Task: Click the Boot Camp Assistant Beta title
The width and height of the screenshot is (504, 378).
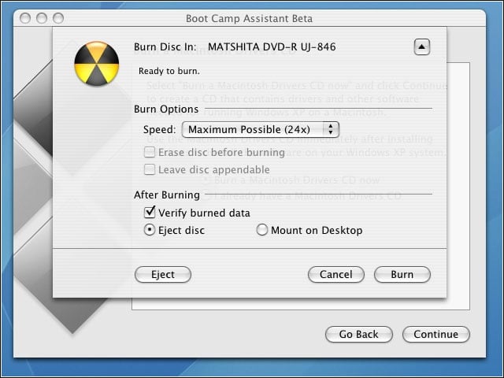Action: click(x=249, y=19)
